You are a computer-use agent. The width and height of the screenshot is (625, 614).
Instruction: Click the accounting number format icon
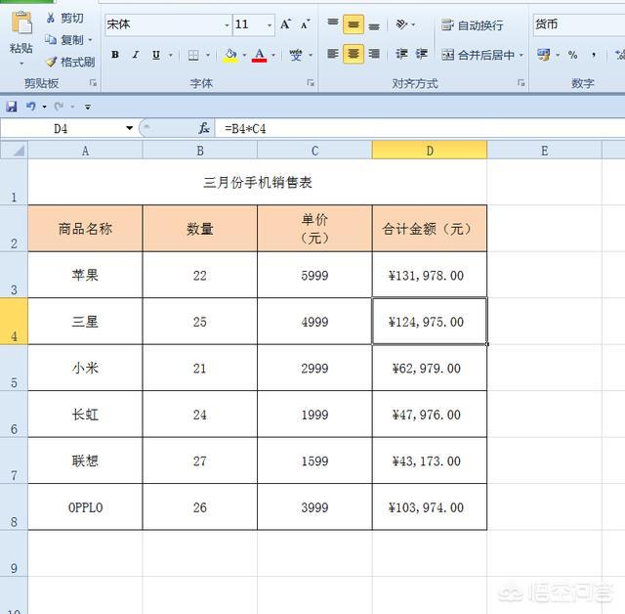[544, 54]
